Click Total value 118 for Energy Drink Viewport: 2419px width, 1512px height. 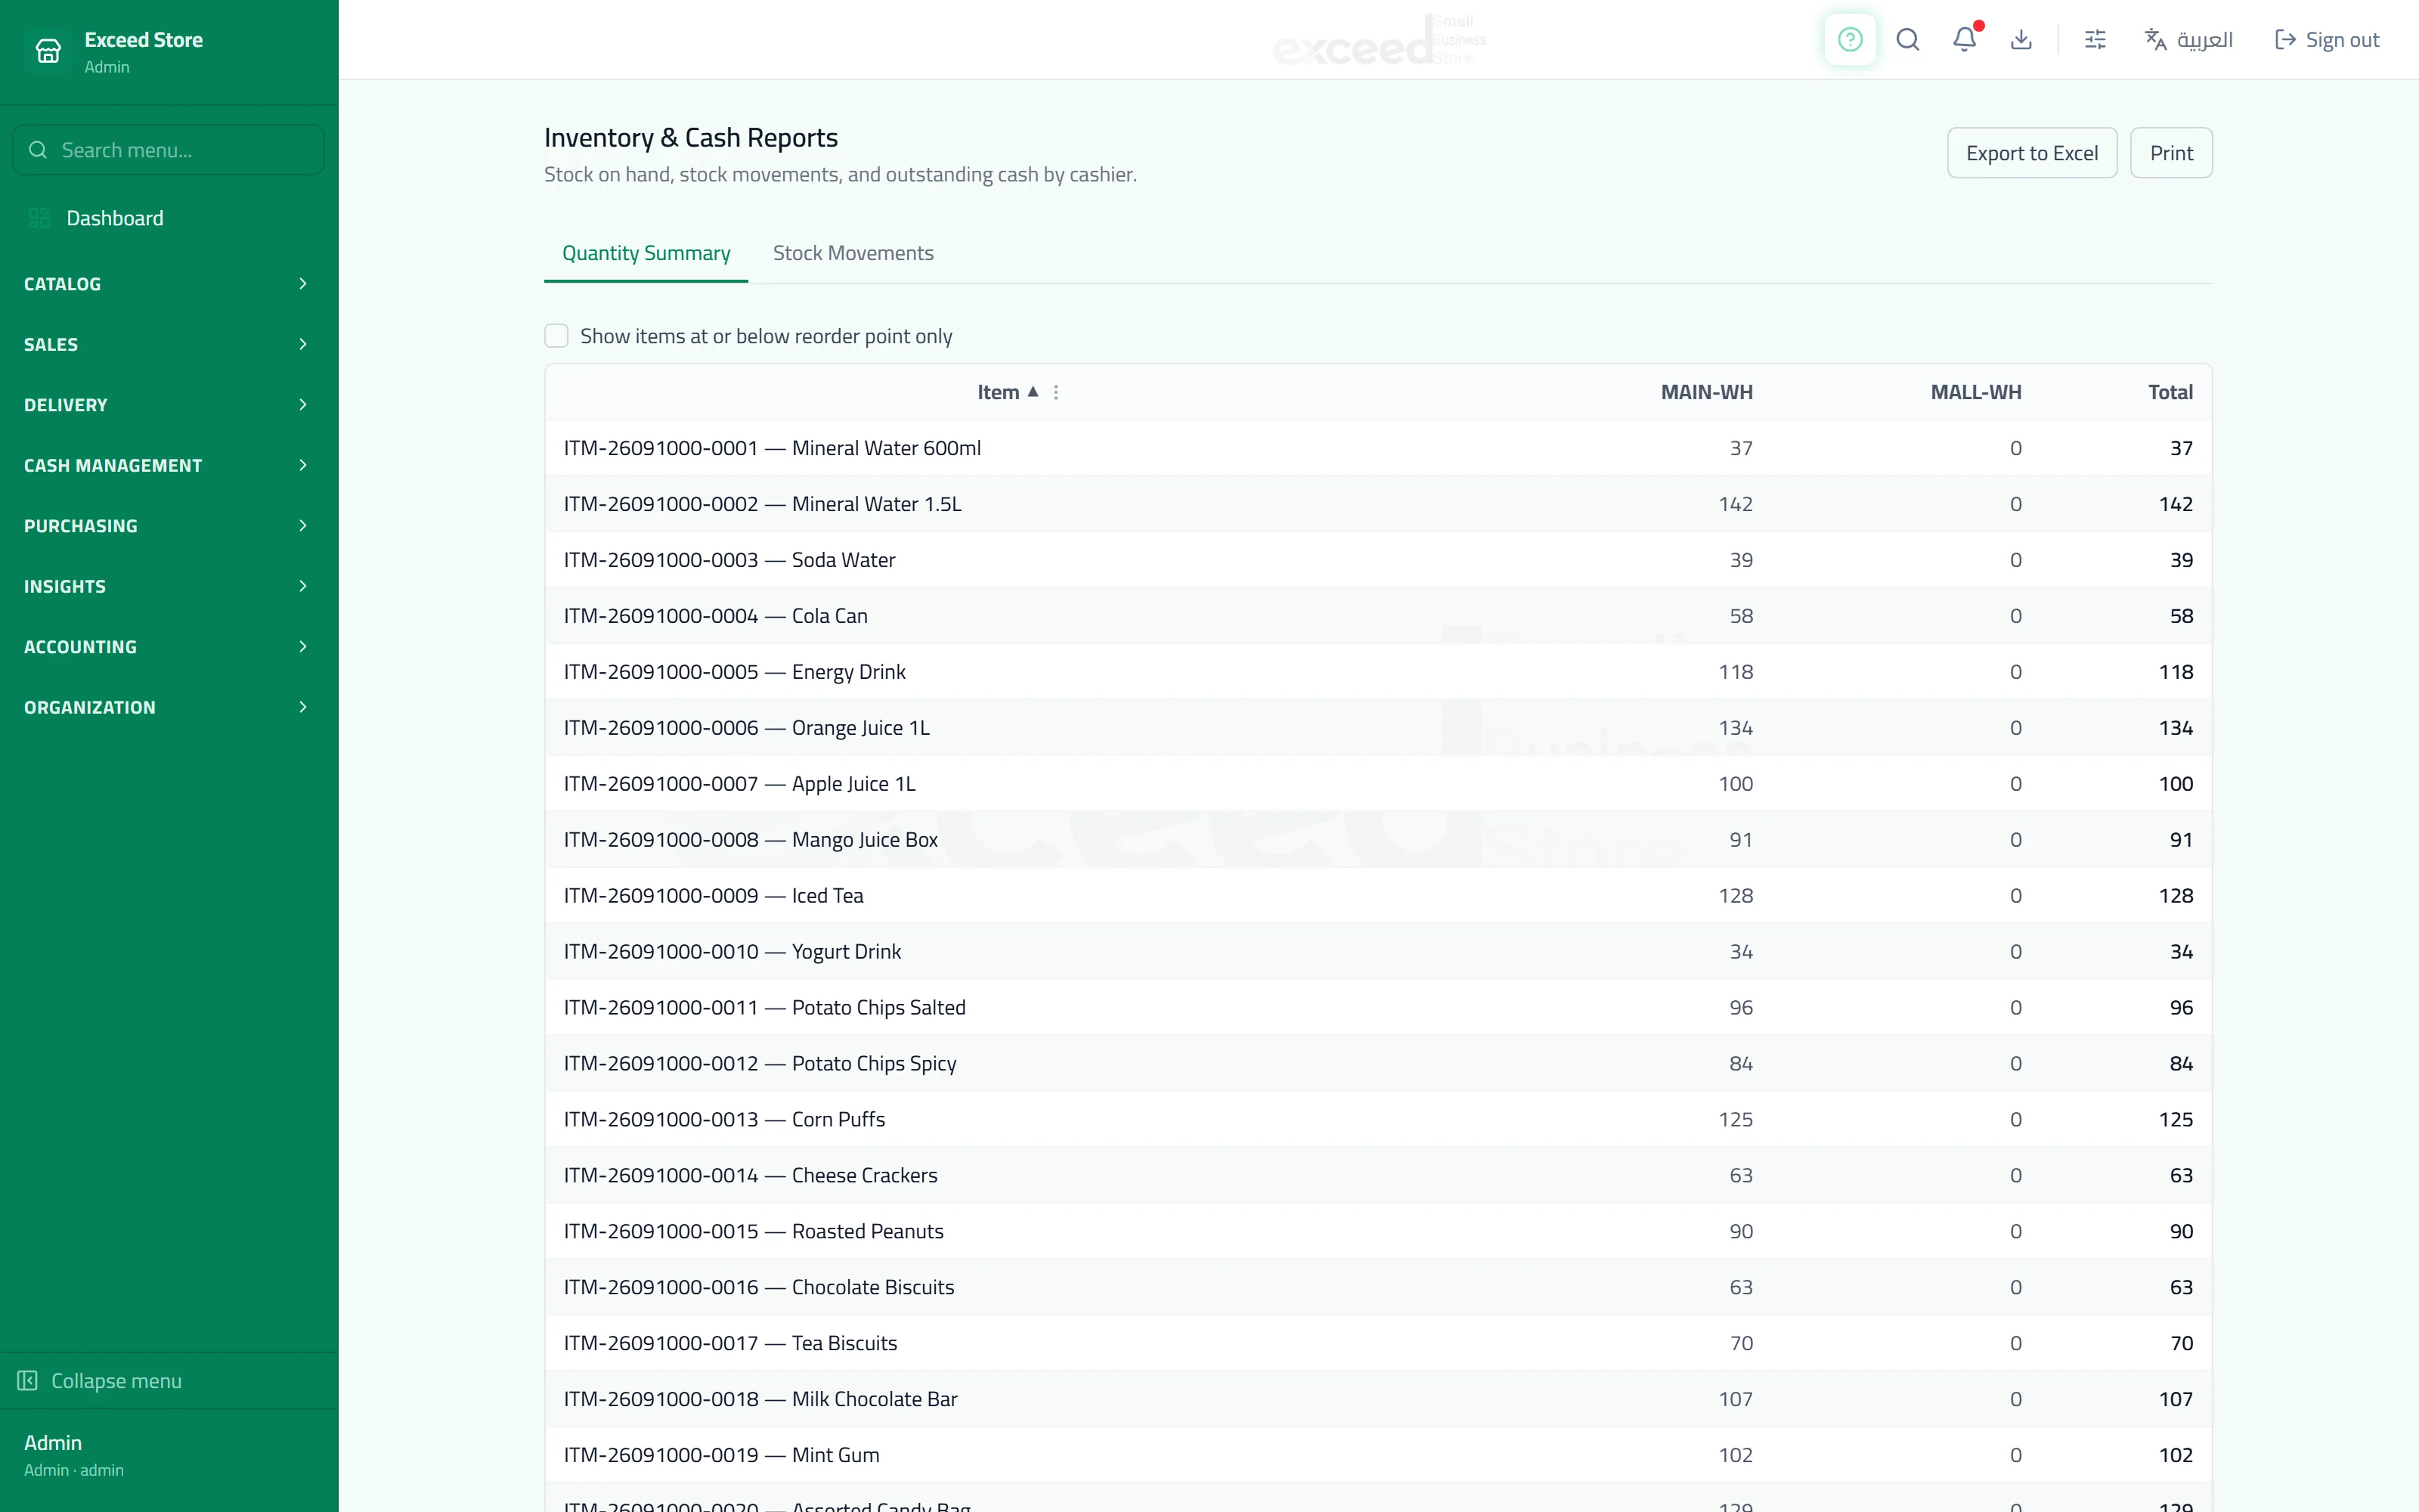coord(2175,672)
